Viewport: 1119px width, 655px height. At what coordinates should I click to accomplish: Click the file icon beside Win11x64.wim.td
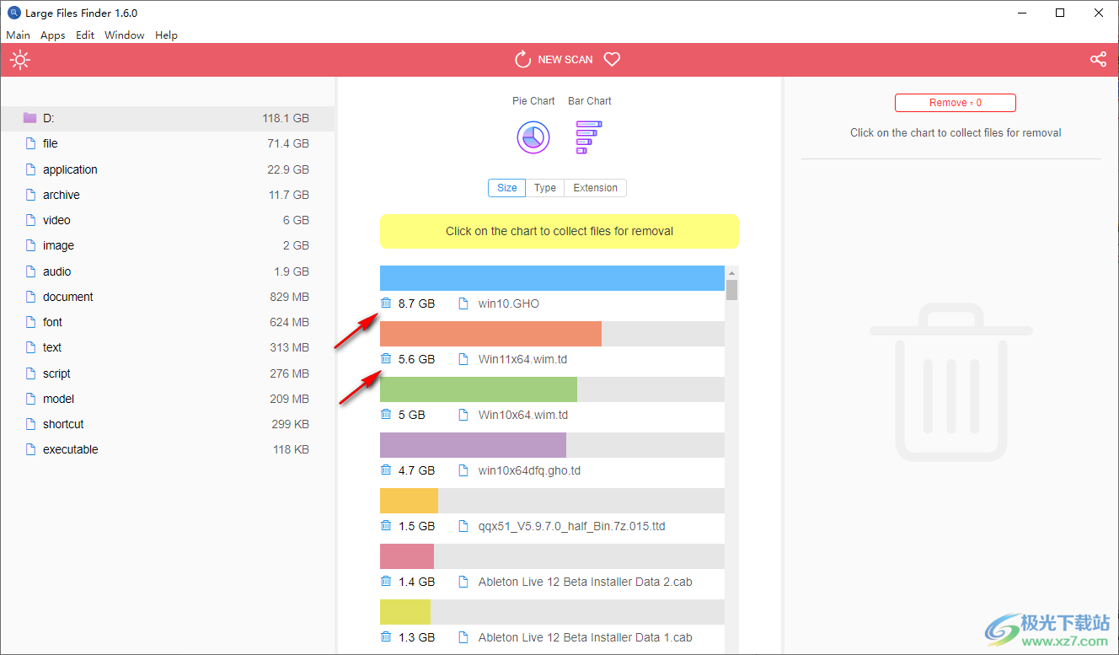[x=463, y=359]
